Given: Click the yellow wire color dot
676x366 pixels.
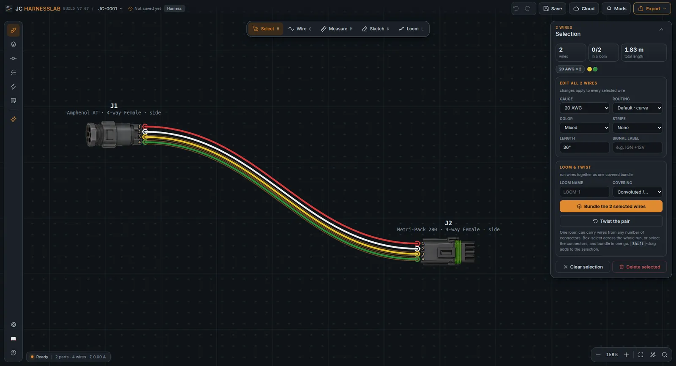Looking at the screenshot, I should (x=589, y=69).
